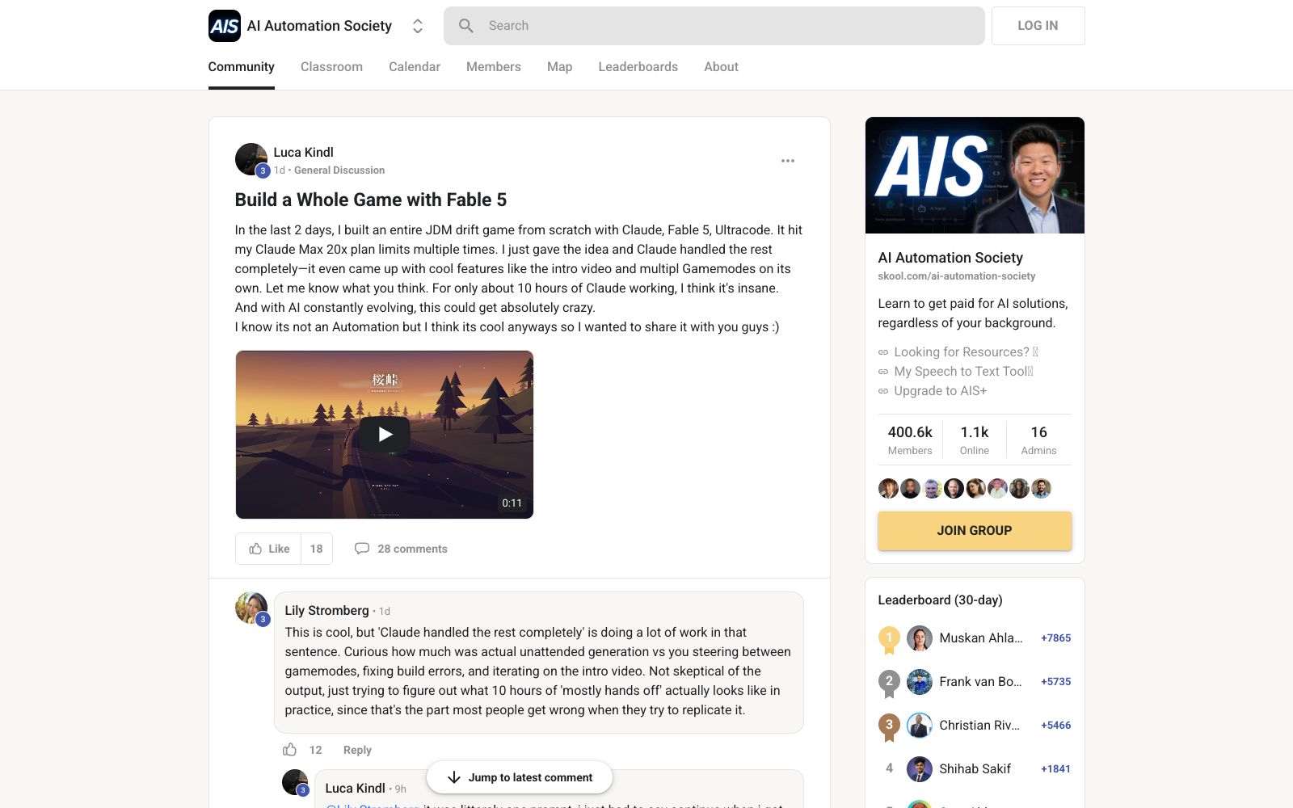Open the About tab
The width and height of the screenshot is (1293, 808).
(721, 67)
